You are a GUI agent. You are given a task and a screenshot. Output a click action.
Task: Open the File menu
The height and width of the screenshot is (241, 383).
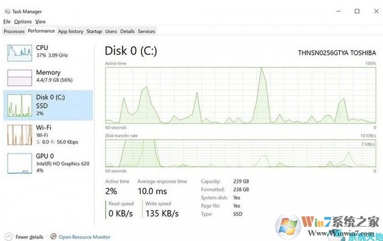click(x=7, y=22)
